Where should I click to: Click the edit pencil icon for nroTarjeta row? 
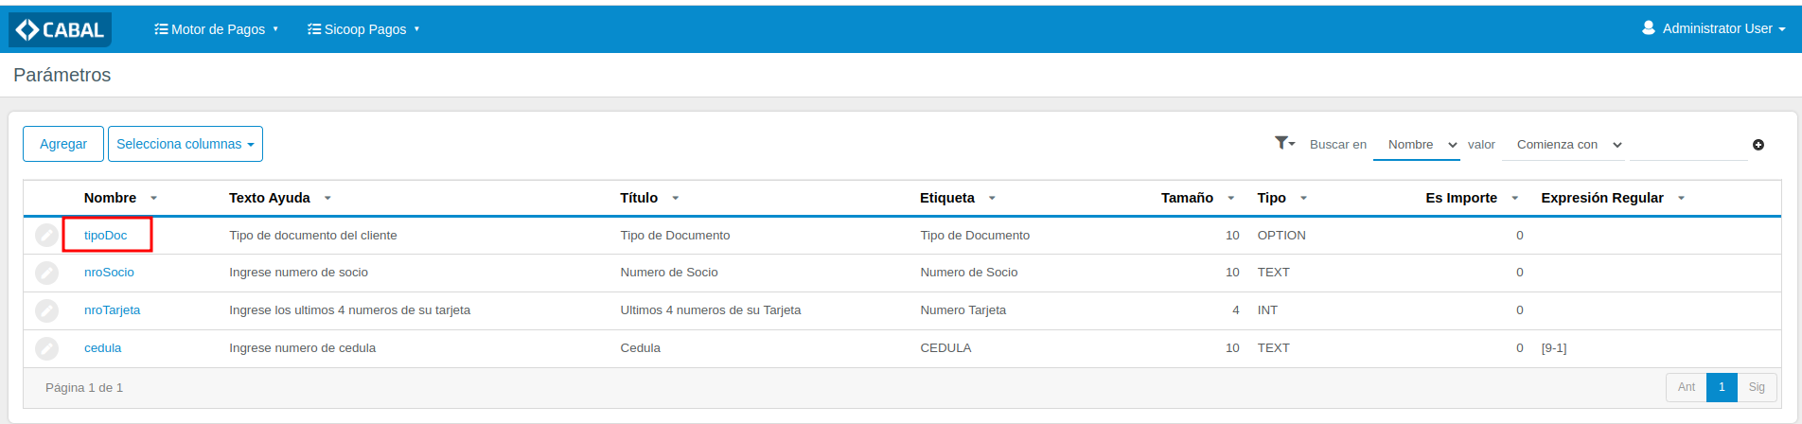click(x=46, y=310)
